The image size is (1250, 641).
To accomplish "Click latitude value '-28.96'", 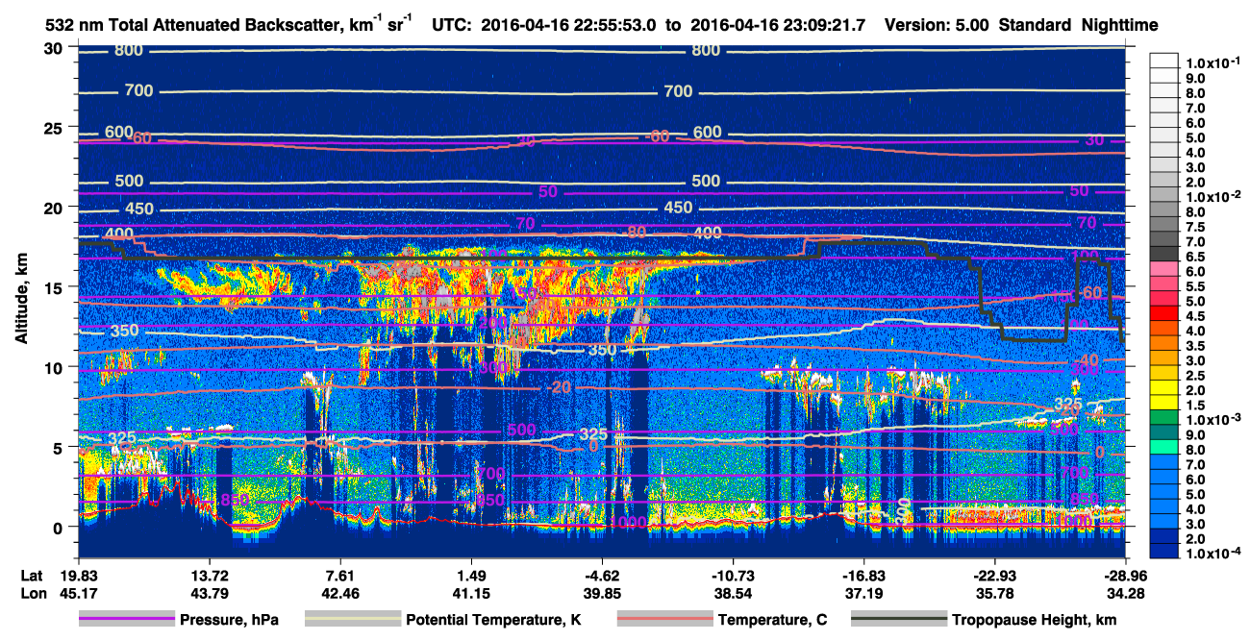I will [x=1126, y=575].
